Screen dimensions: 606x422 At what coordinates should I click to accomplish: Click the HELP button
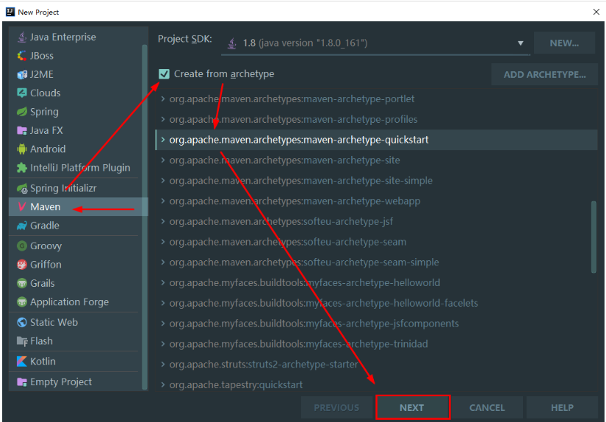click(x=562, y=408)
